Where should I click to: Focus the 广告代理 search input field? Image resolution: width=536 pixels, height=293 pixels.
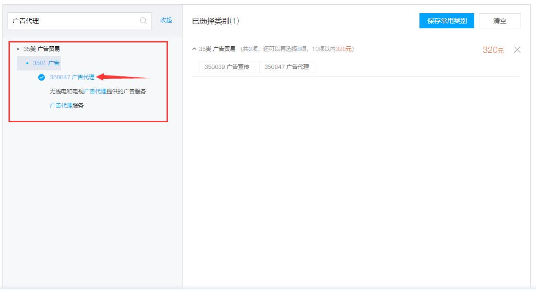(x=73, y=21)
